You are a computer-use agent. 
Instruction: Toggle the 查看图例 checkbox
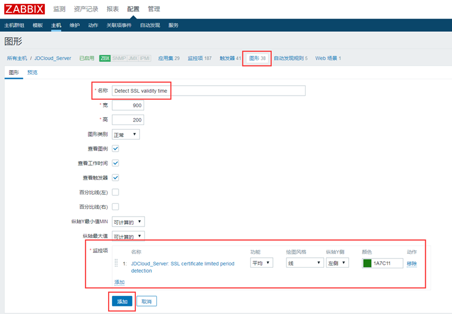115,149
